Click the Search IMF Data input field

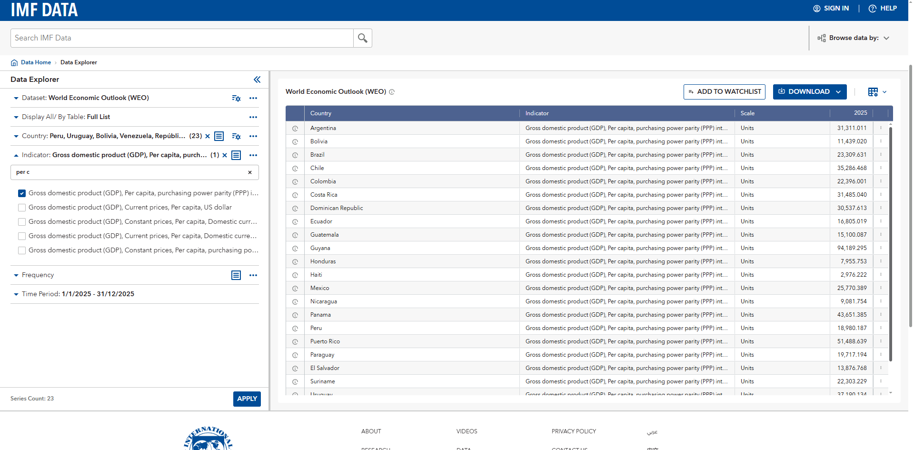tap(182, 38)
